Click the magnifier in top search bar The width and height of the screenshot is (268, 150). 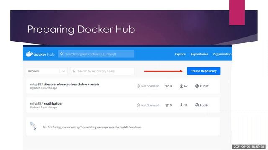pyautogui.click(x=62, y=54)
